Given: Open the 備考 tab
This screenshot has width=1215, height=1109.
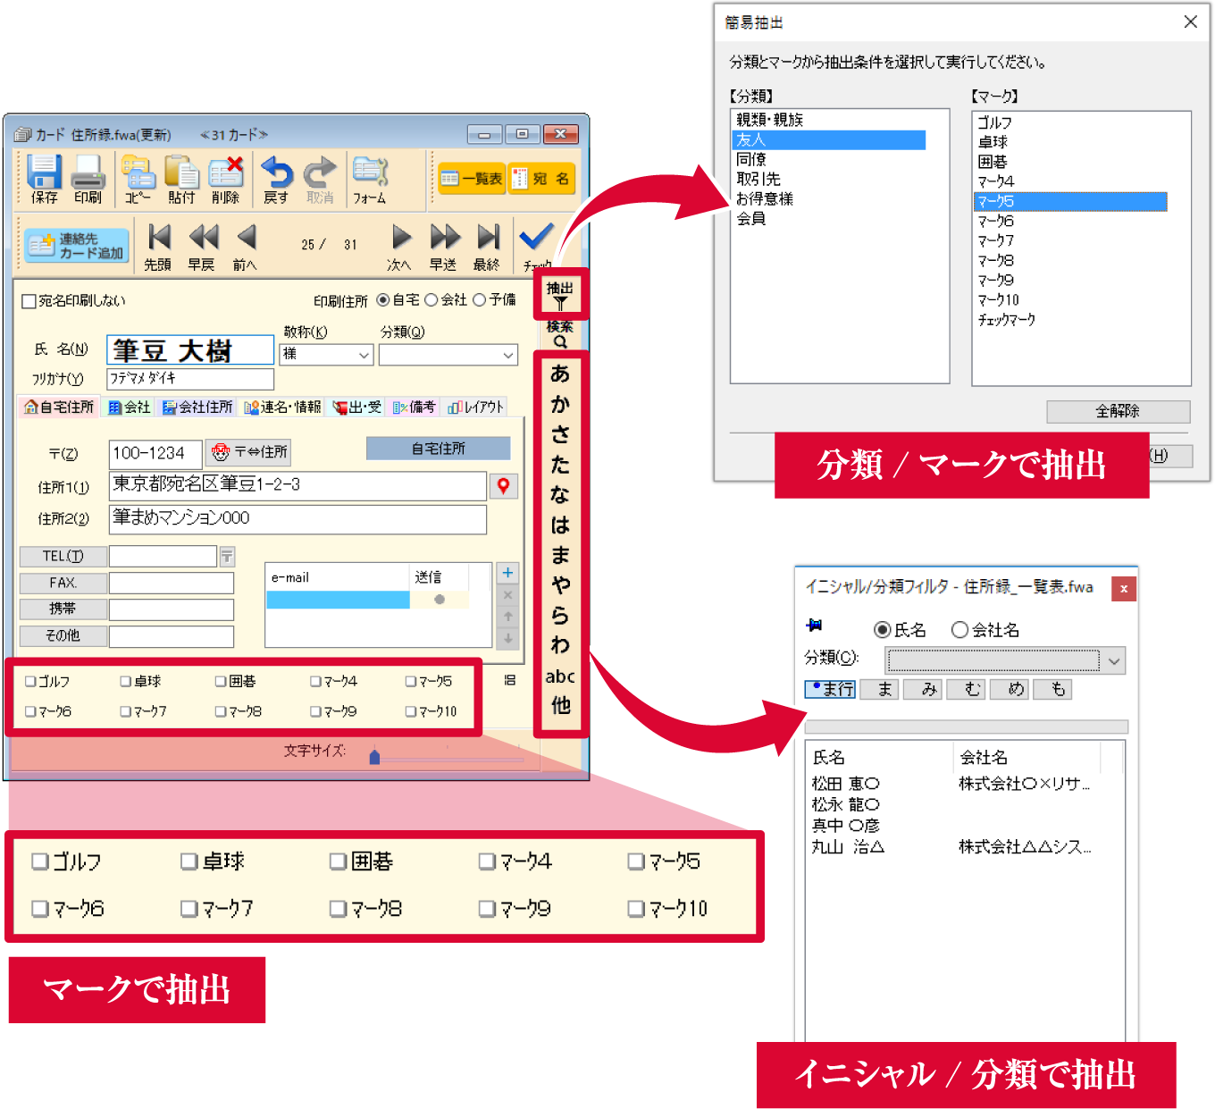Looking at the screenshot, I should [x=415, y=407].
